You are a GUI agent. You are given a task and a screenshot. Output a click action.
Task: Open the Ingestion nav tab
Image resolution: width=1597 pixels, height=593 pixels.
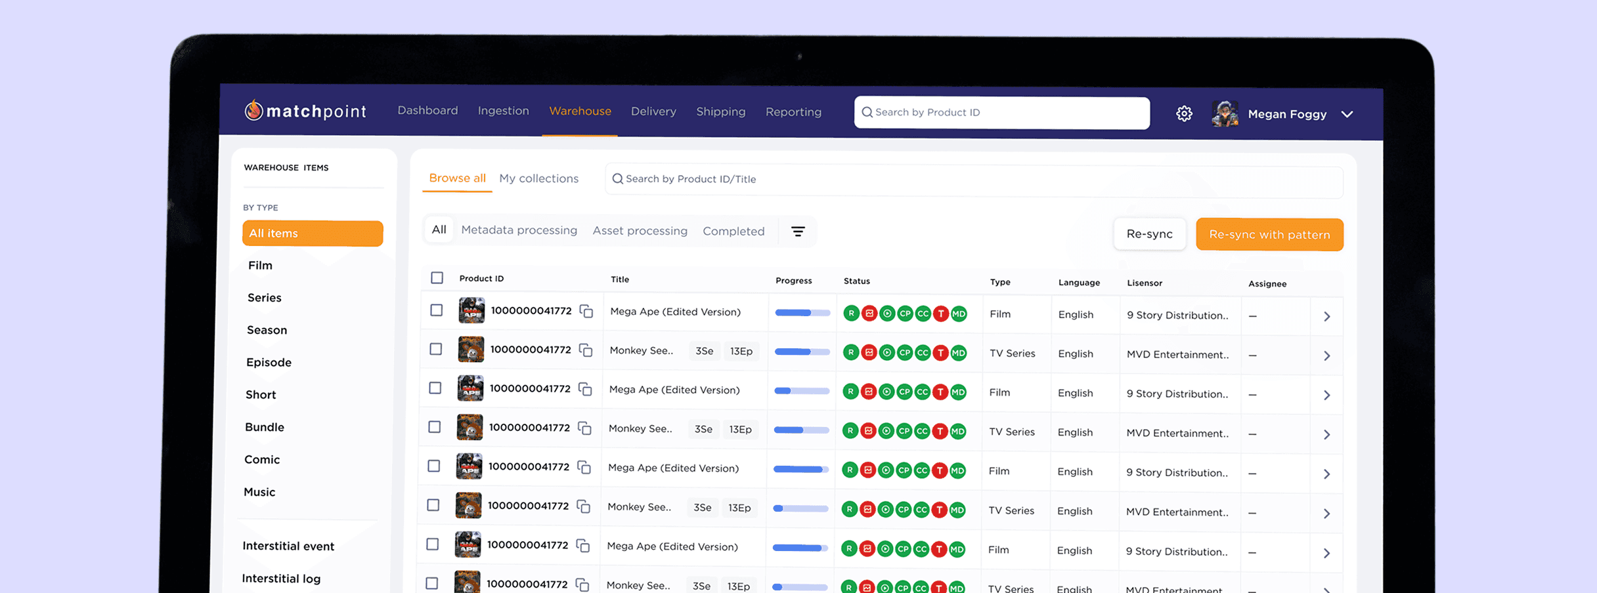click(x=503, y=111)
